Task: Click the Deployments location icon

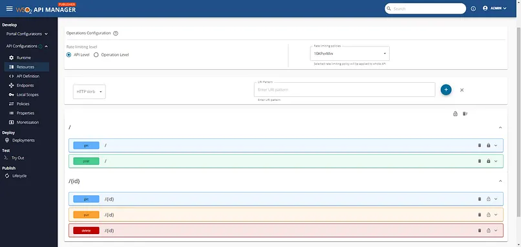Action: point(7,140)
